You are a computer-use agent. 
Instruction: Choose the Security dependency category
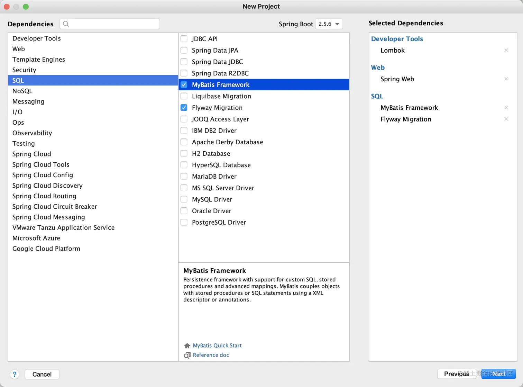[24, 70]
